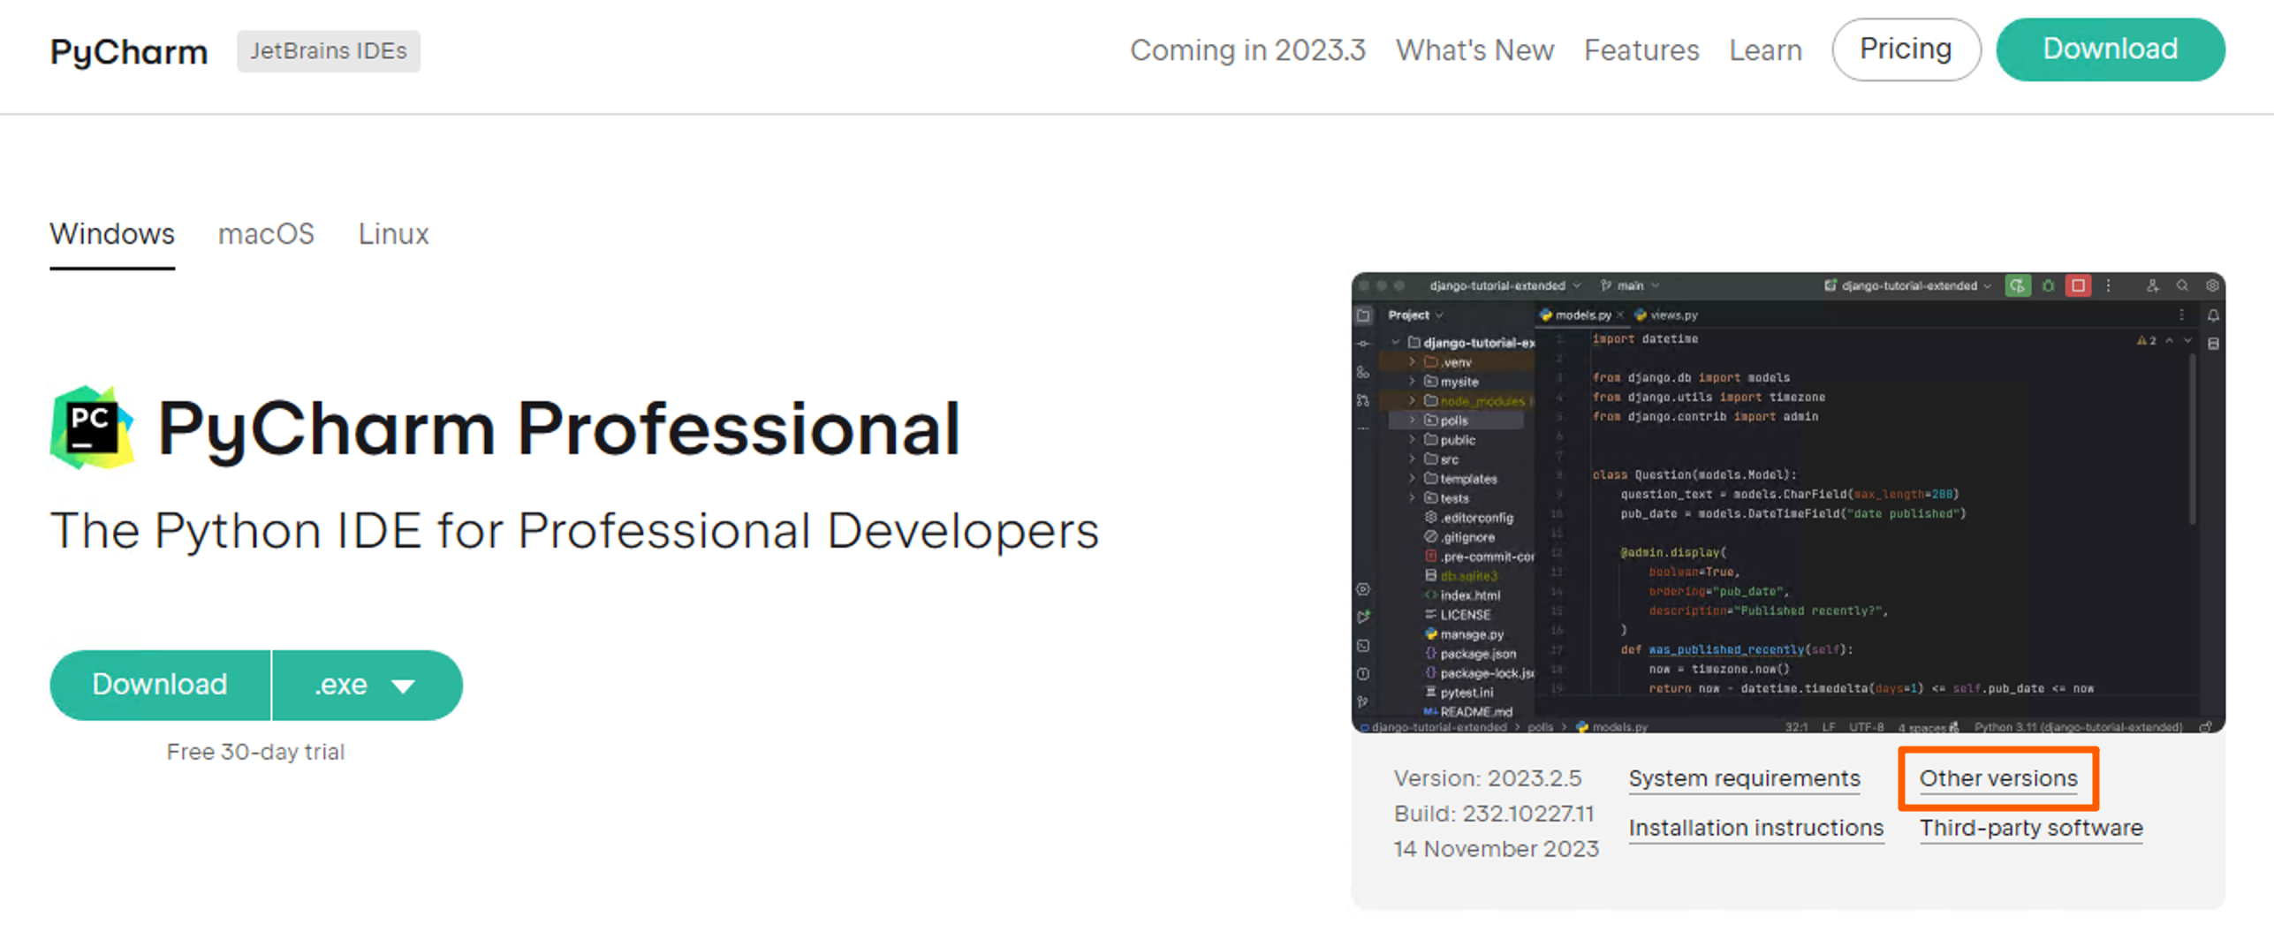
Task: Click the Python icon beside manage.py
Action: pos(1430,633)
